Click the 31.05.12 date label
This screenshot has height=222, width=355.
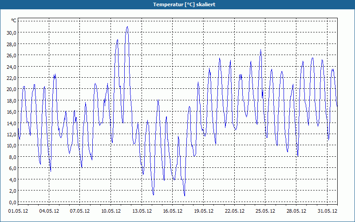pyautogui.click(x=327, y=211)
